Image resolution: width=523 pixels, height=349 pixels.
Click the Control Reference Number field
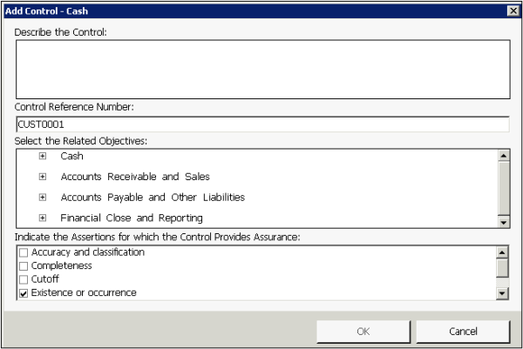pos(261,124)
